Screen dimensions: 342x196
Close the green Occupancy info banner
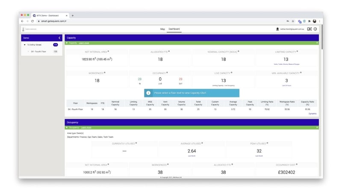pos(317,127)
